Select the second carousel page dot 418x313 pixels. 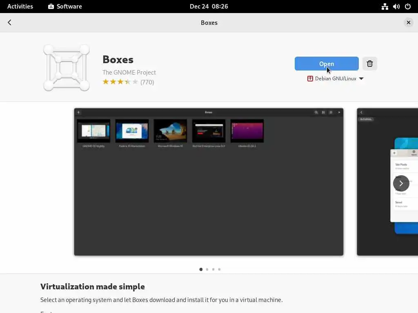point(207,269)
